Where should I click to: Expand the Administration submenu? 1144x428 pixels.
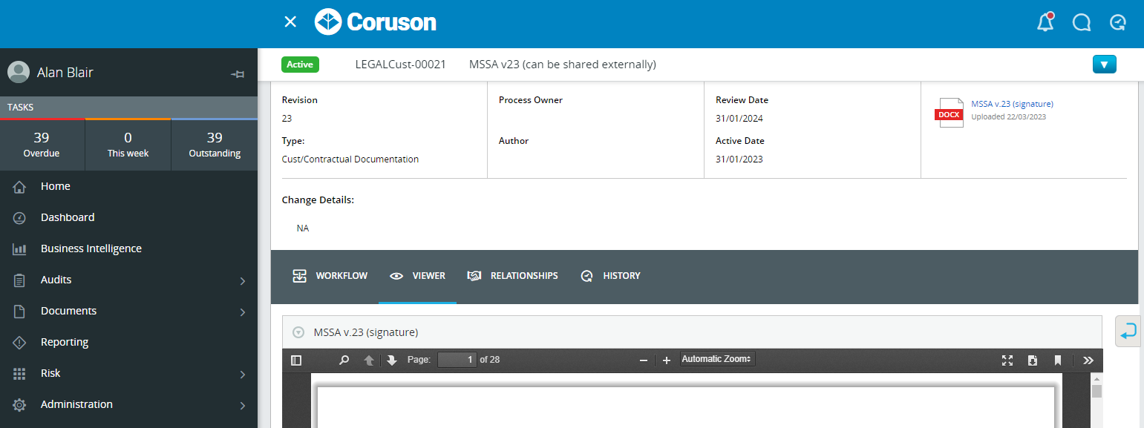[x=242, y=406]
